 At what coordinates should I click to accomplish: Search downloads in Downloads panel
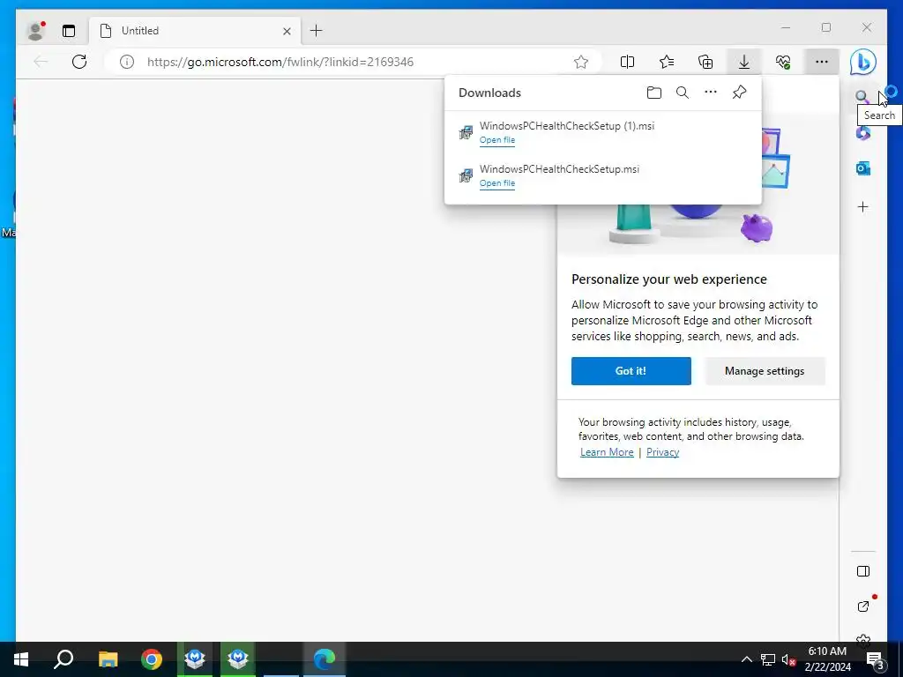pos(683,93)
